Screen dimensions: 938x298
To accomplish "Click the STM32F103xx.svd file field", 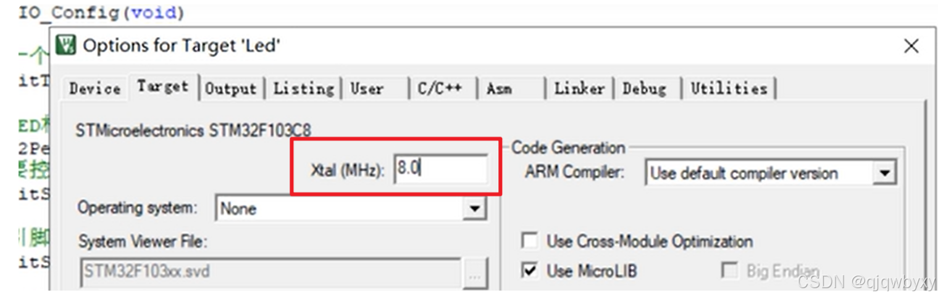I will click(x=270, y=271).
